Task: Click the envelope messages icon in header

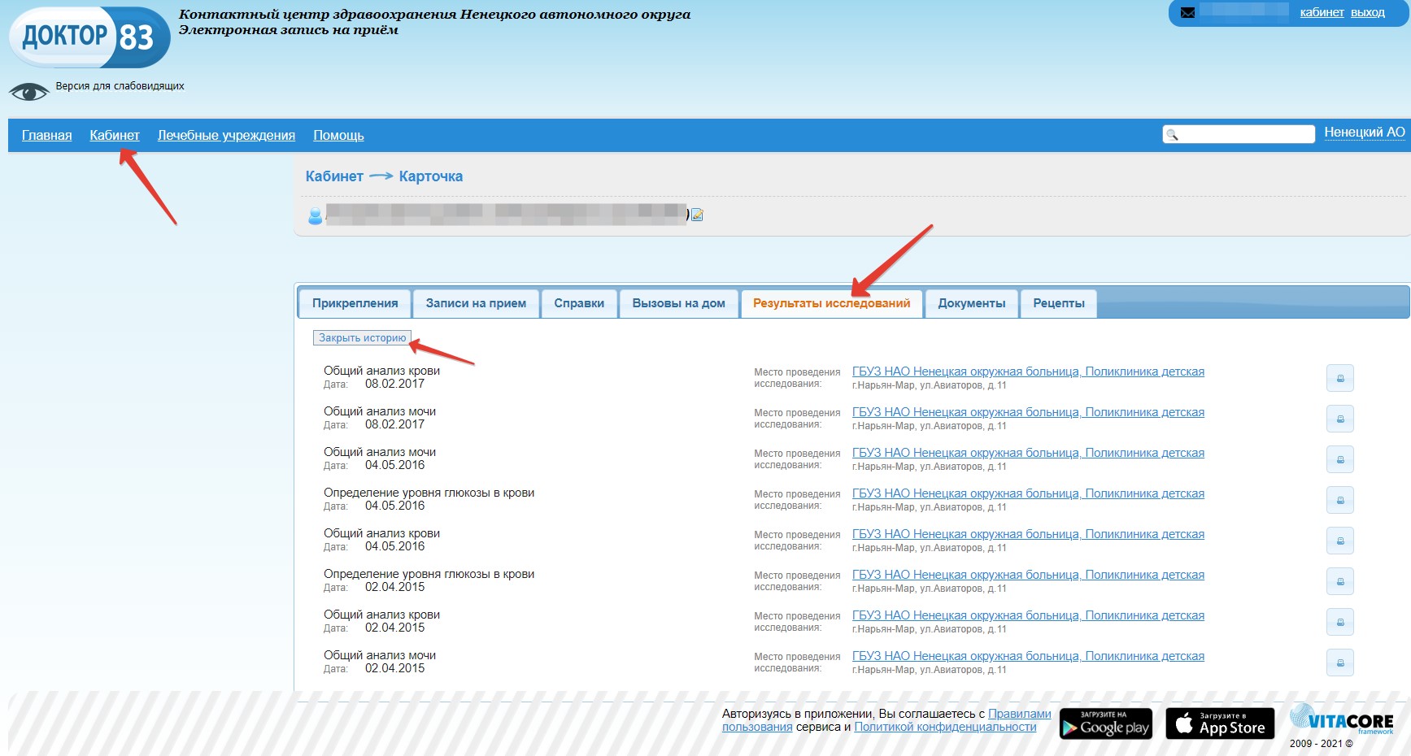Action: [1187, 13]
